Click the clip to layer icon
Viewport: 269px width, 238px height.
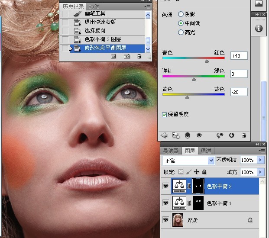pos(188,135)
